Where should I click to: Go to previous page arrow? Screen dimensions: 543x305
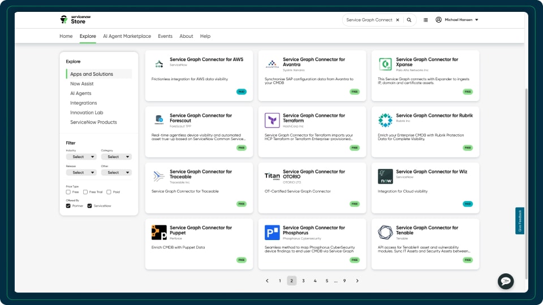click(x=267, y=281)
